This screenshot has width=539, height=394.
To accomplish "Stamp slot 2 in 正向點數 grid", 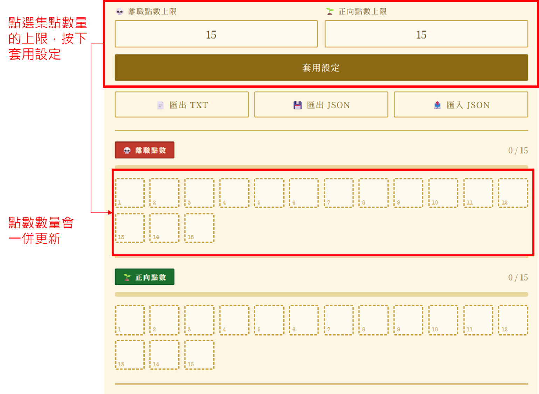I will click(164, 320).
